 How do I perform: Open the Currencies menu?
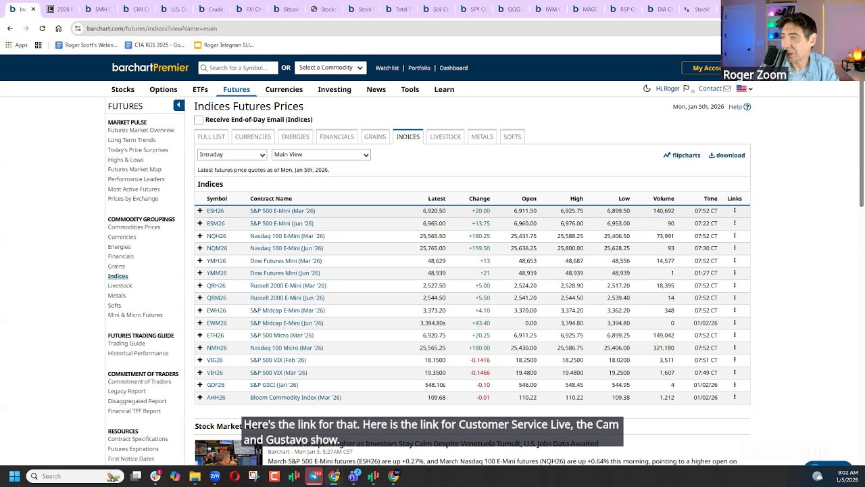(284, 89)
